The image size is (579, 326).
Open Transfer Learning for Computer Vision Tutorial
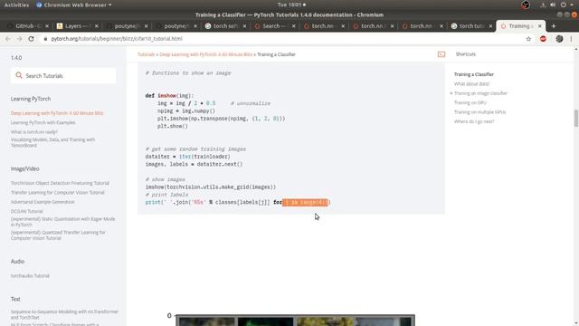pos(58,193)
